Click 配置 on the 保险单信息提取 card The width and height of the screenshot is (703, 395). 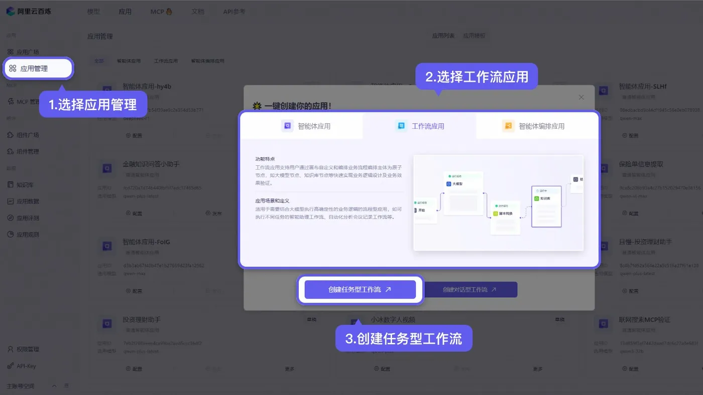coord(630,213)
